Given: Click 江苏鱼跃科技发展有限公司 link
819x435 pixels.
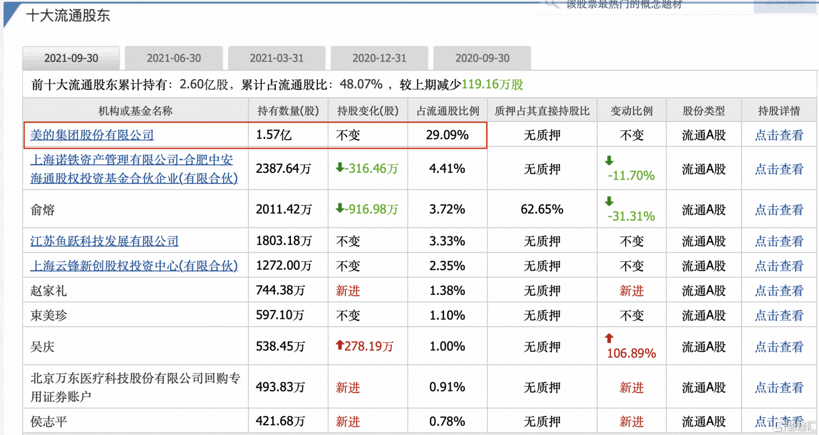Looking at the screenshot, I should 104,241.
